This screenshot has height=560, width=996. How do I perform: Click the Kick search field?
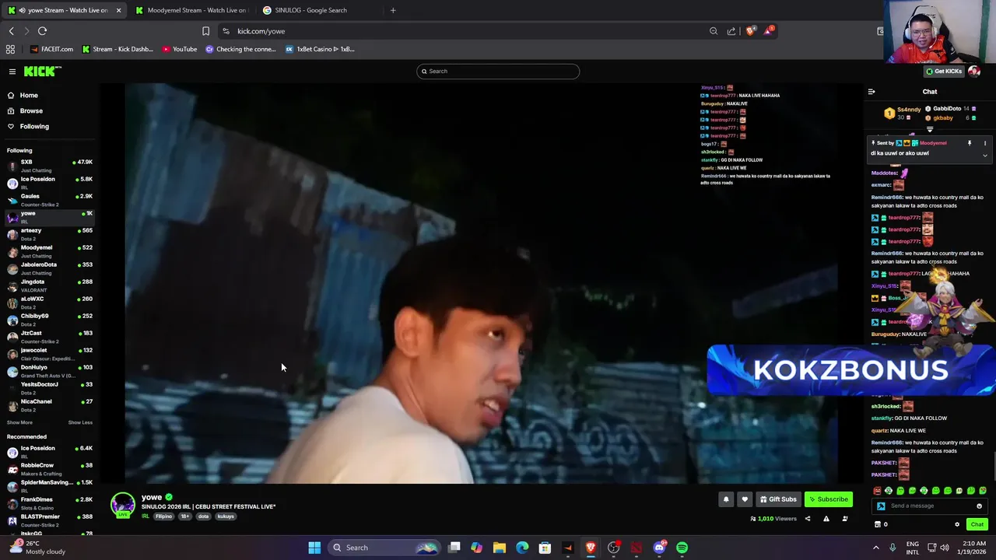click(498, 72)
